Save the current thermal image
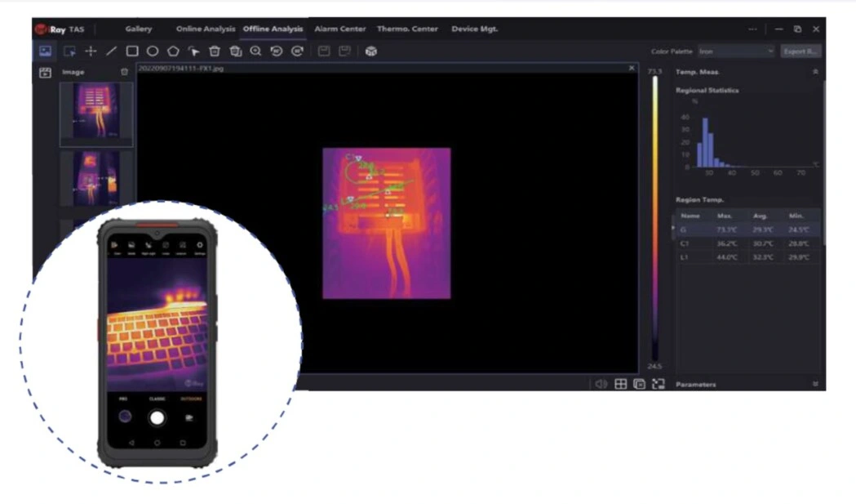 [322, 50]
